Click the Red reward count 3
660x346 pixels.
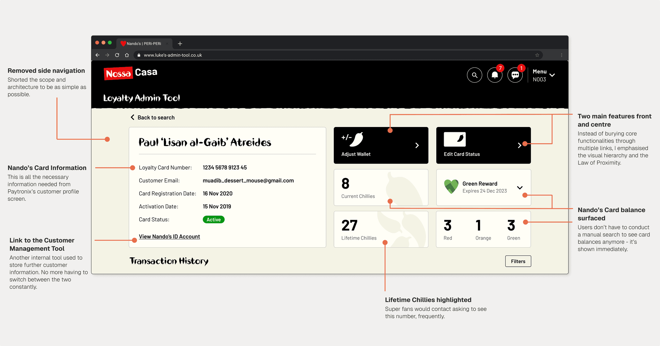click(448, 225)
